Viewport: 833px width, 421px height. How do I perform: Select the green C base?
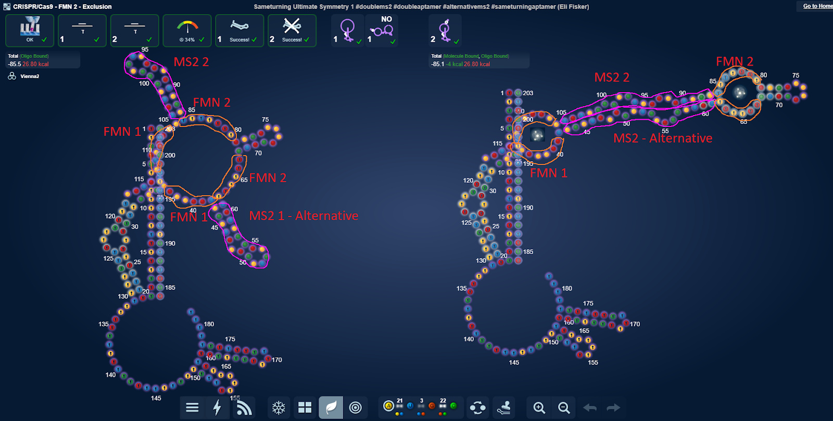point(453,406)
